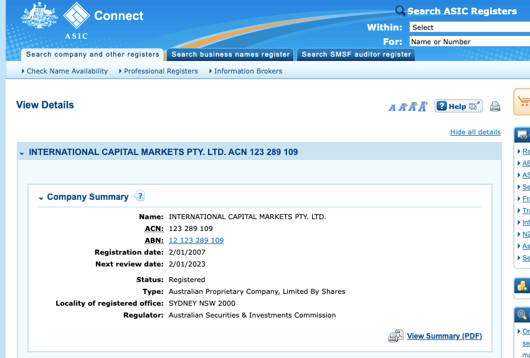Click the PDF icon beside View Summary
The height and width of the screenshot is (358, 530).
pos(395,336)
